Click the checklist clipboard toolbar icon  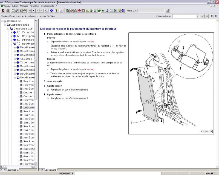point(111,11)
